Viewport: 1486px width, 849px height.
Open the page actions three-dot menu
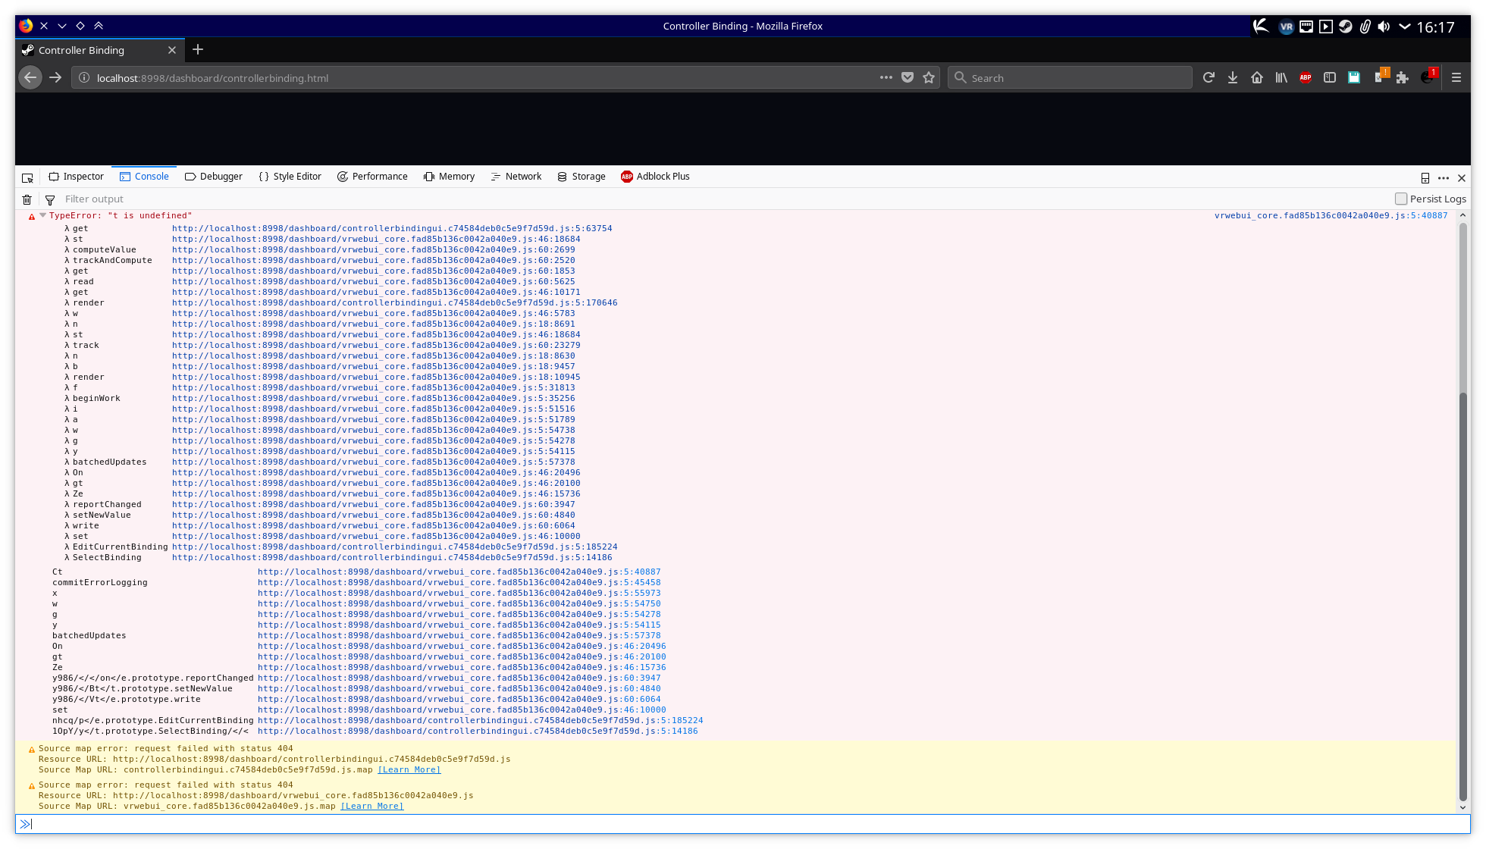pyautogui.click(x=886, y=77)
